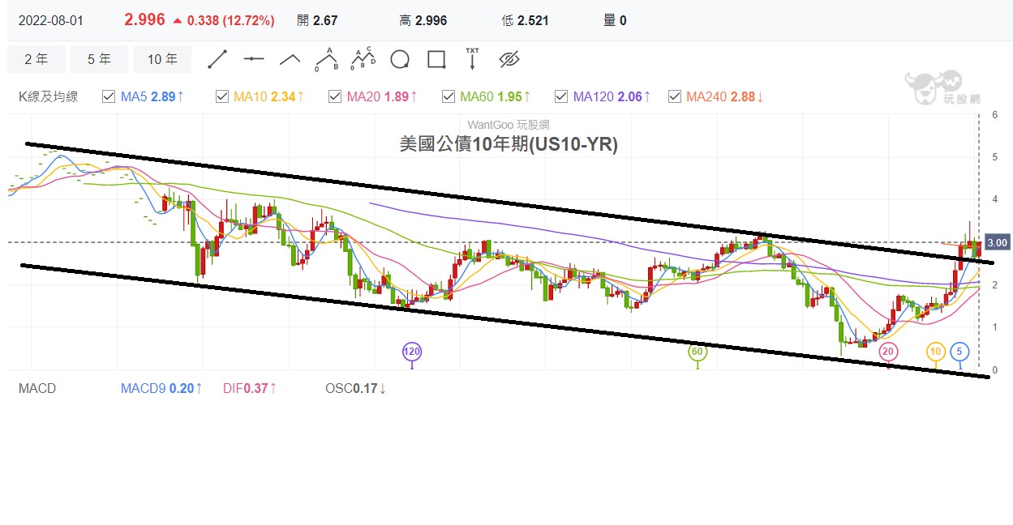Click the MACD indicator label

click(37, 388)
